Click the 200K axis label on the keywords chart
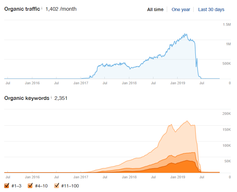 [227, 114]
